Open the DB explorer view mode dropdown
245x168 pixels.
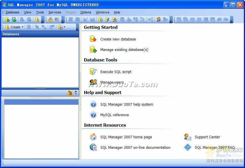pyautogui.click(x=65, y=27)
